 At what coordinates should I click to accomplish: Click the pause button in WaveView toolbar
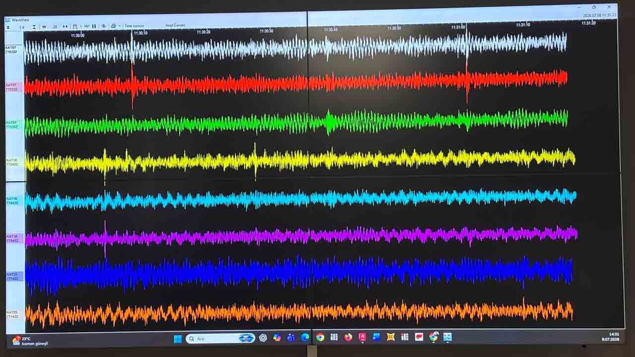[x=94, y=26]
